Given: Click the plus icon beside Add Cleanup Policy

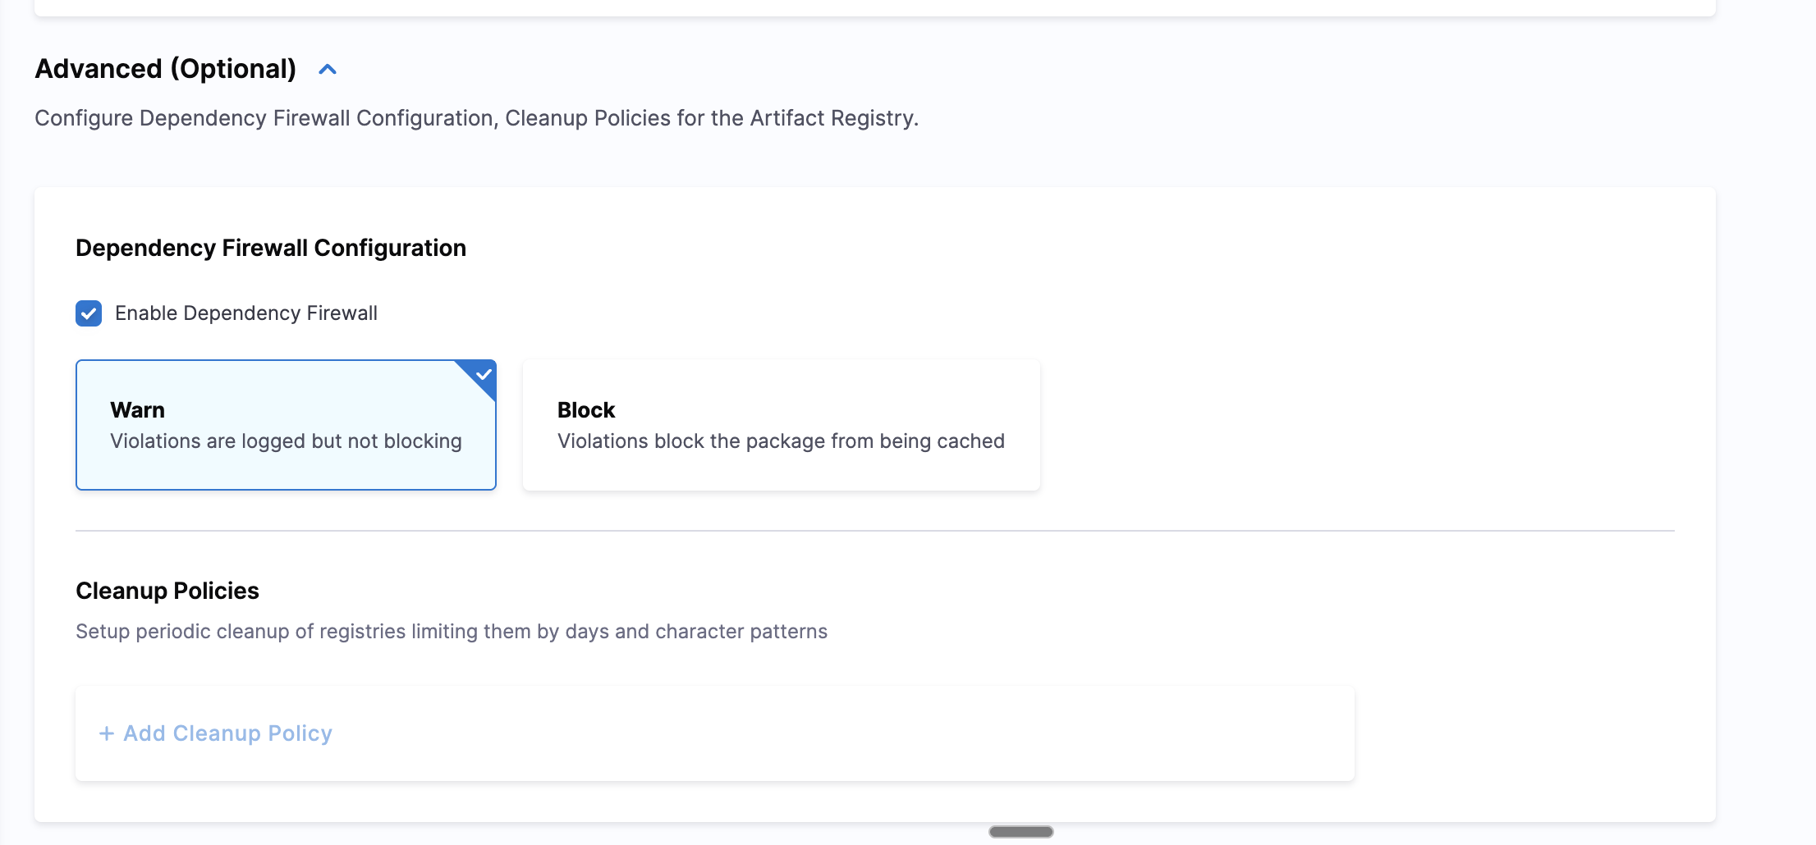Looking at the screenshot, I should (x=106, y=733).
